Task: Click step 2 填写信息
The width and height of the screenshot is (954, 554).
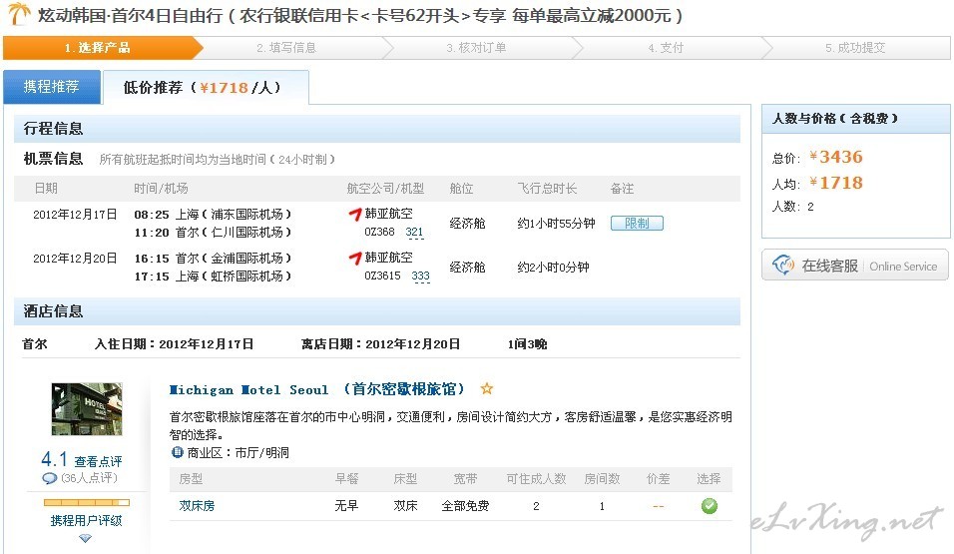Action: click(x=286, y=48)
